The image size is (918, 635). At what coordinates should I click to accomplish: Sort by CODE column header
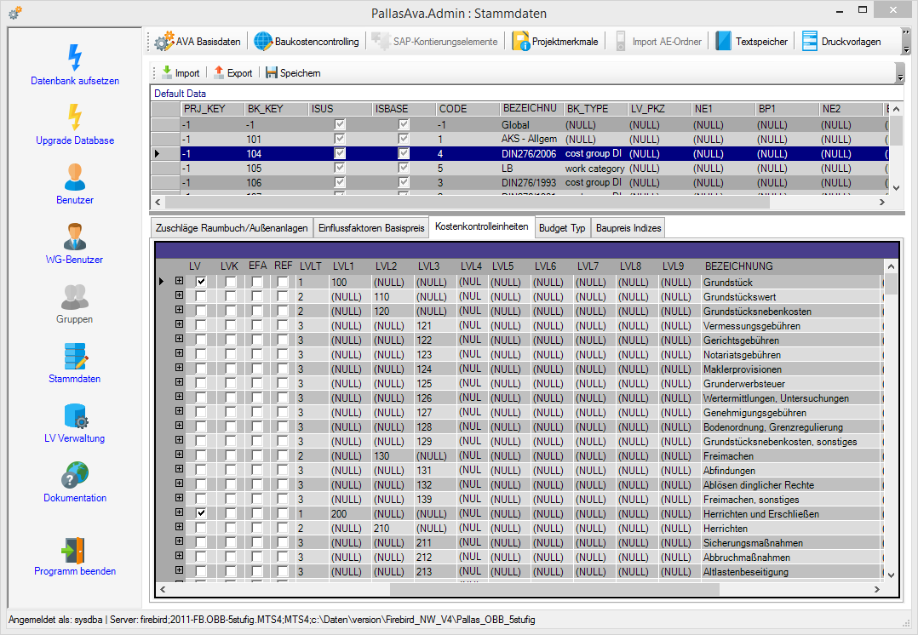click(468, 109)
